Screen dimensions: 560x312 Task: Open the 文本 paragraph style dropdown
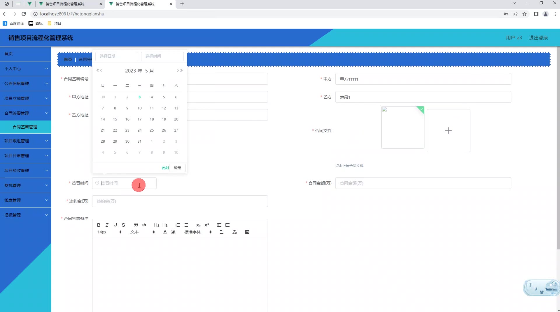[142, 232]
